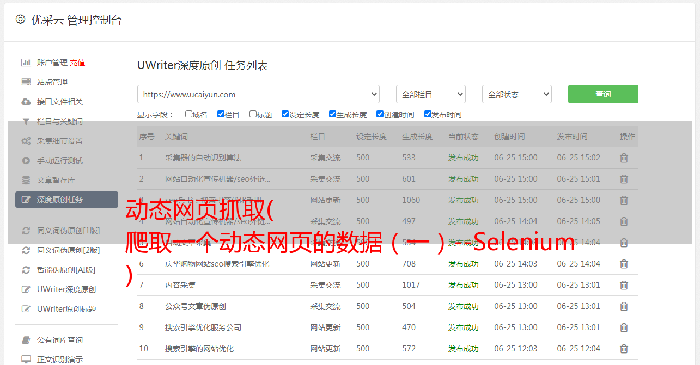Open the https://www.ucaiyun.com site dropdown
The height and width of the screenshot is (365, 700).
click(258, 94)
